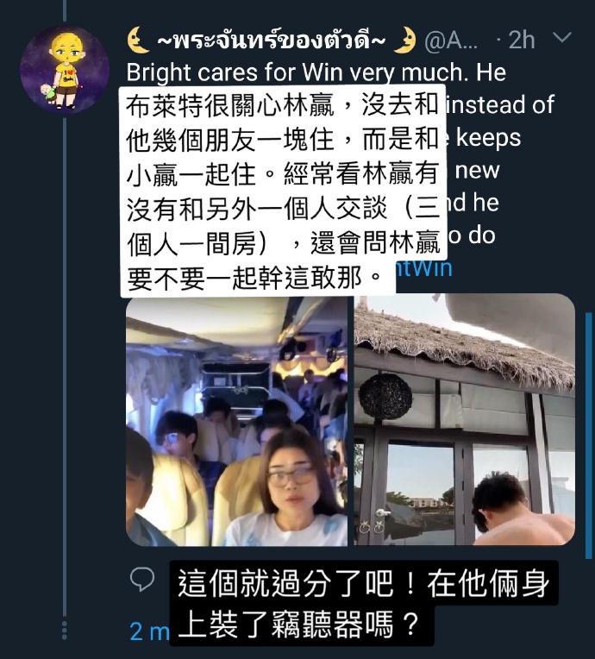Open the cartoon moon-head profile avatar

(65, 69)
